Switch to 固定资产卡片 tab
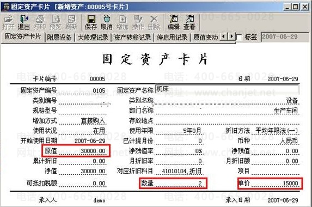Viewport: 312px width, 207px height. (23, 36)
